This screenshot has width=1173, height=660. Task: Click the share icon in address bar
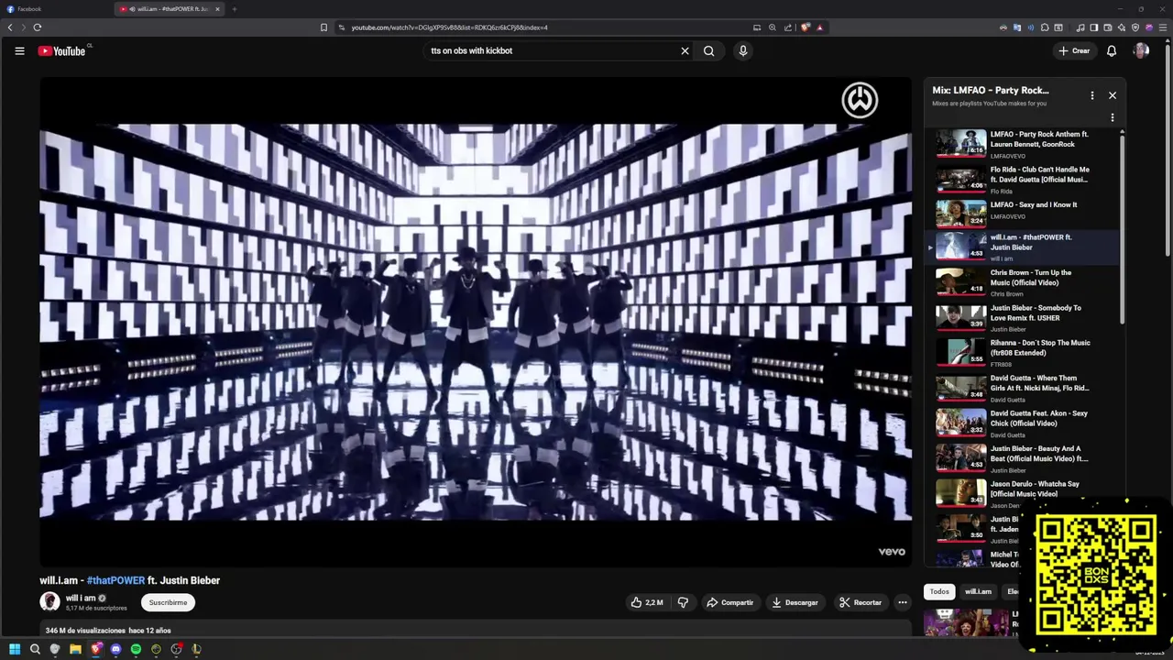pyautogui.click(x=788, y=27)
